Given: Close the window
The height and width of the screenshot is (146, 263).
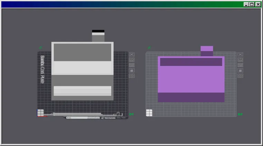Looking at the screenshot, I should [x=258, y=4].
